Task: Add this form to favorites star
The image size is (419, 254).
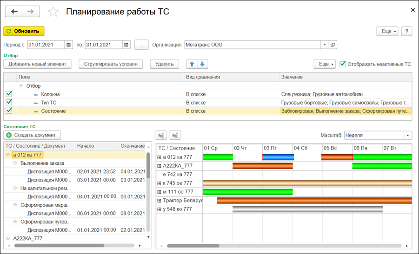Action: click(x=53, y=12)
